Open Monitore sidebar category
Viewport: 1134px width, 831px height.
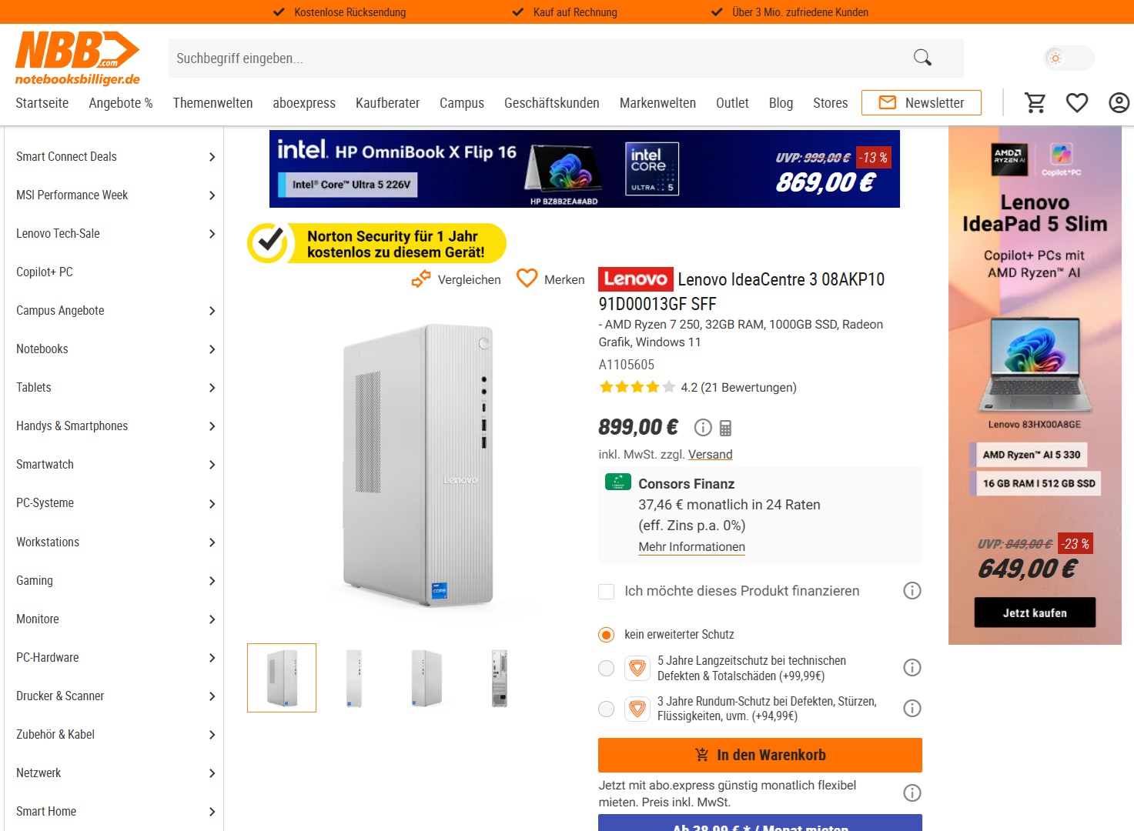click(x=38, y=619)
